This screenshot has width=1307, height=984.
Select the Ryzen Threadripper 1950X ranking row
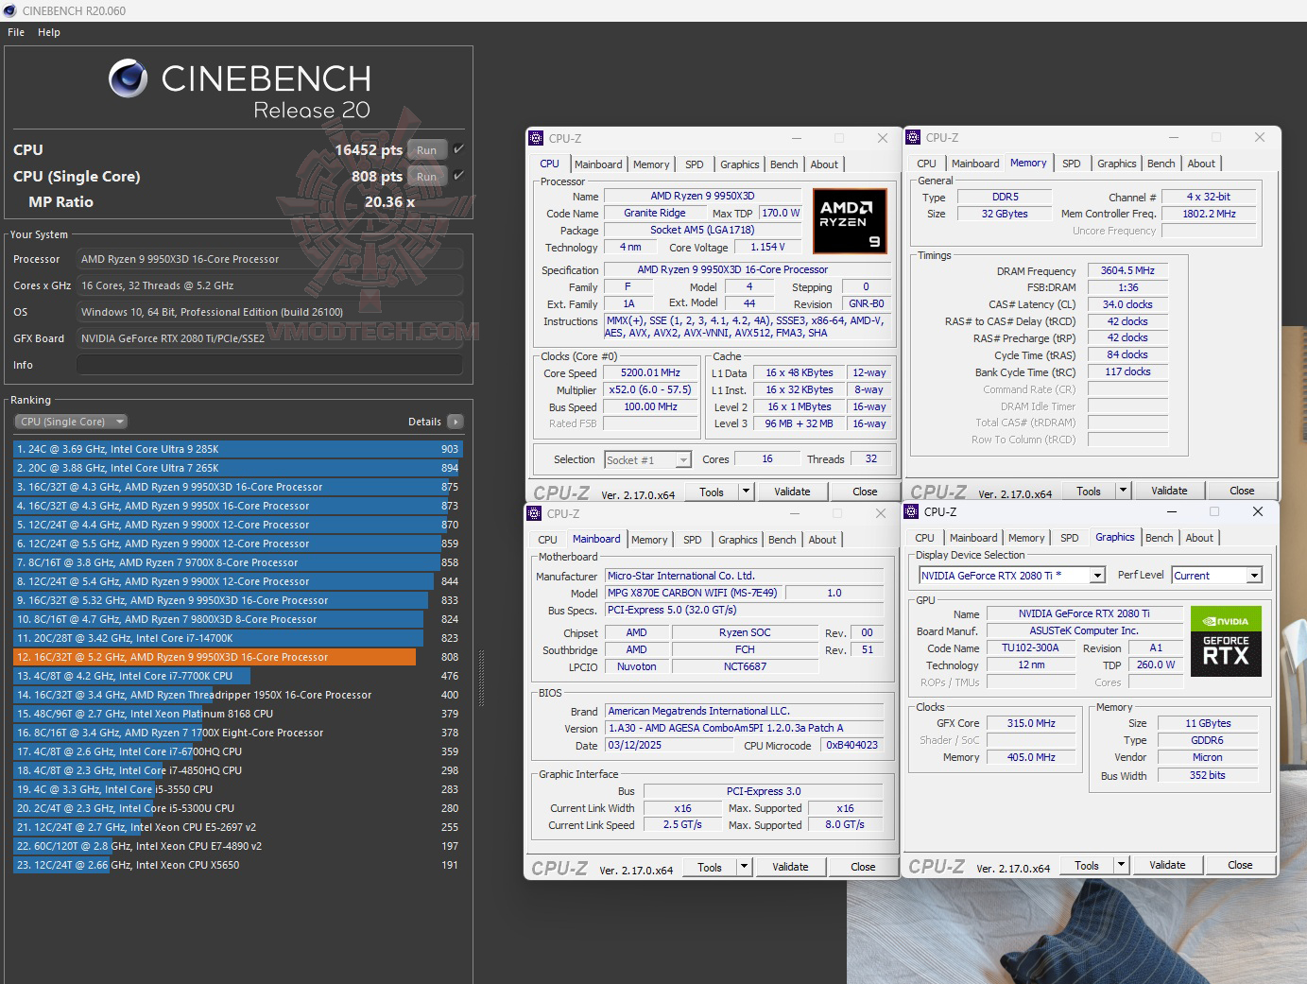(x=237, y=695)
